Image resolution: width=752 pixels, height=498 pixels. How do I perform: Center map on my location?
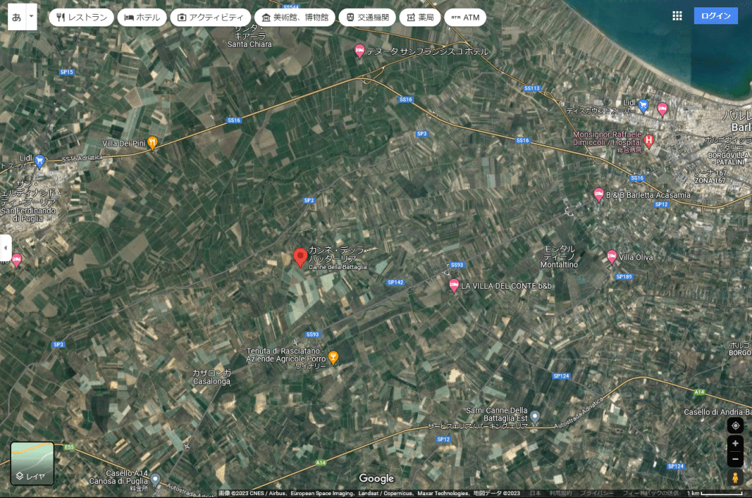735,426
